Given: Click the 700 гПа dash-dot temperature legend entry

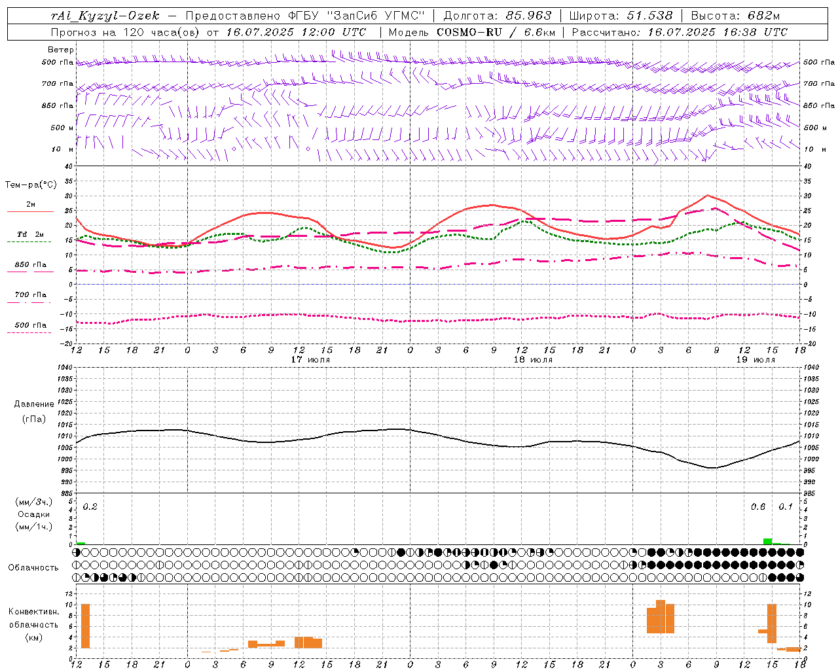Looking at the screenshot, I should [x=30, y=295].
